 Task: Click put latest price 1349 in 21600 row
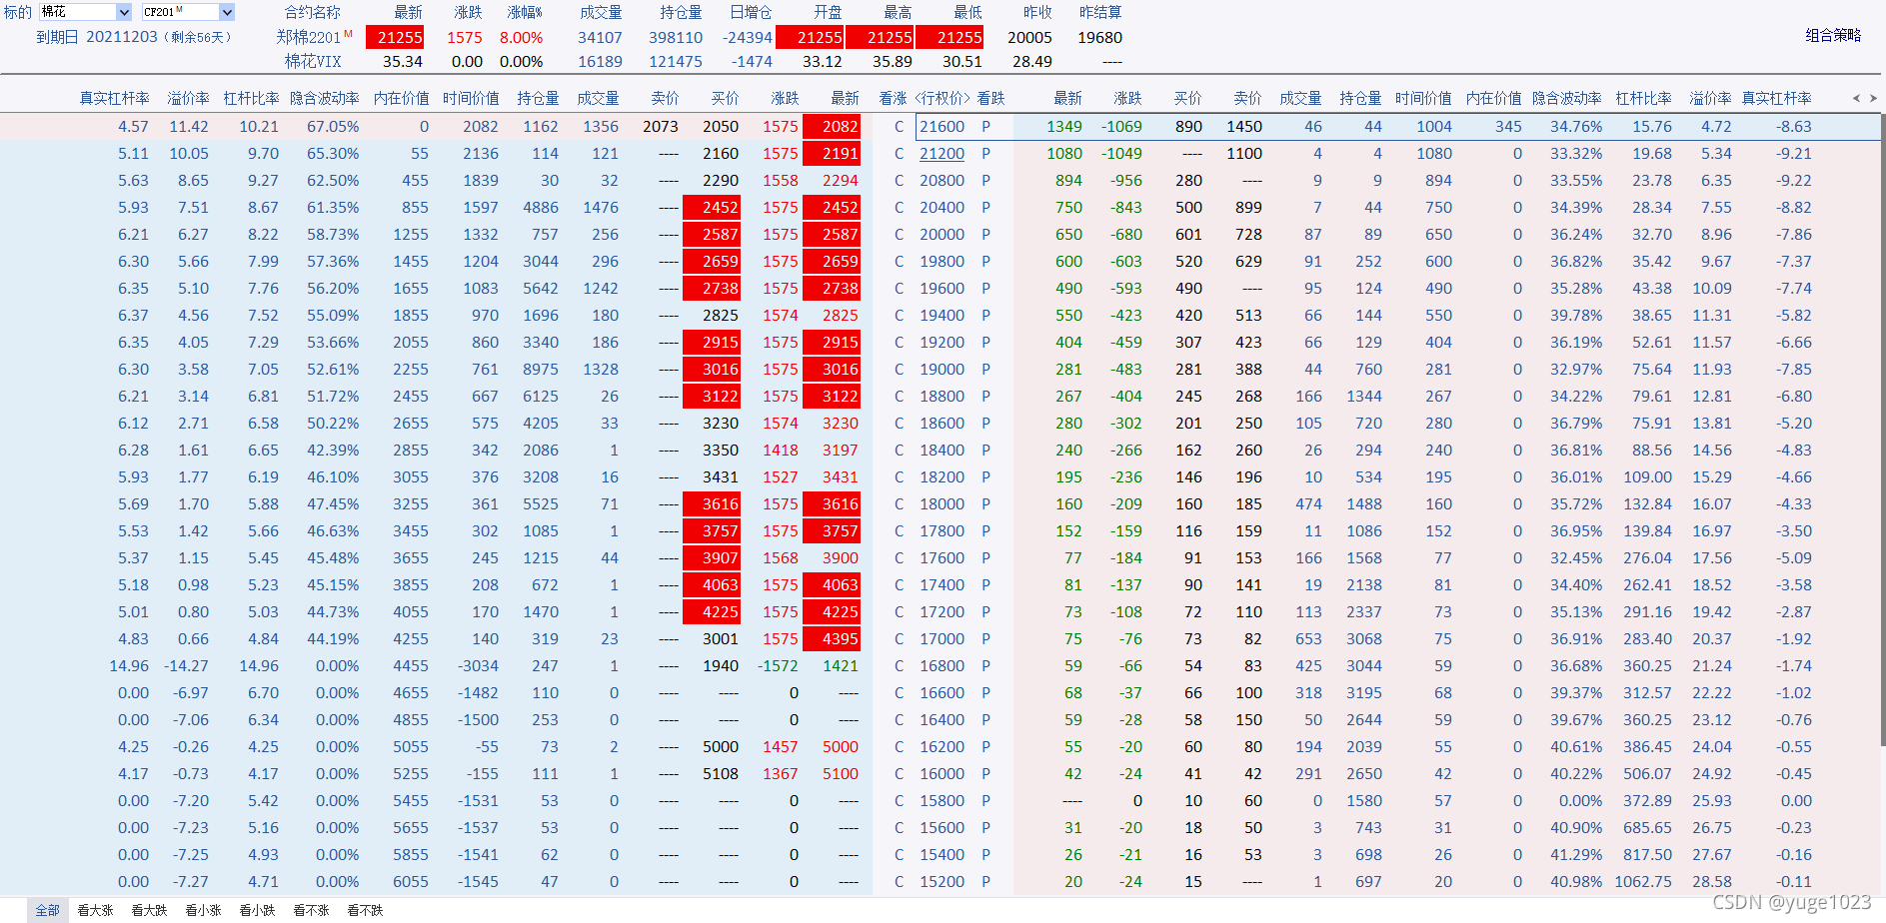tap(1064, 127)
